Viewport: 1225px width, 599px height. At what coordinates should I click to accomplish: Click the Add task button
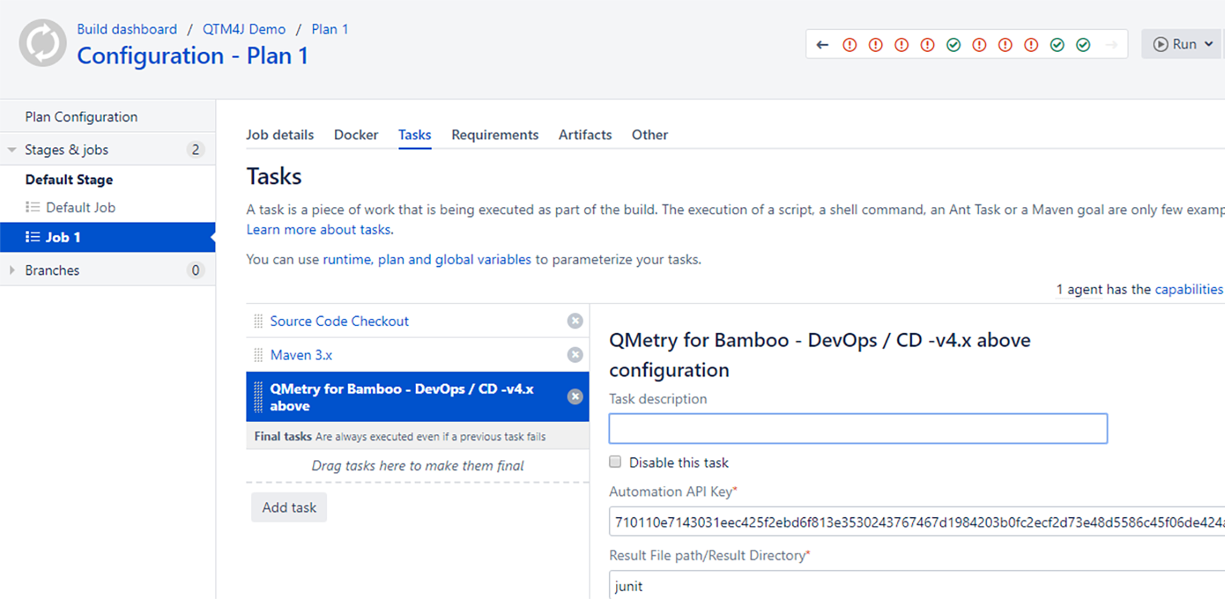click(x=289, y=507)
